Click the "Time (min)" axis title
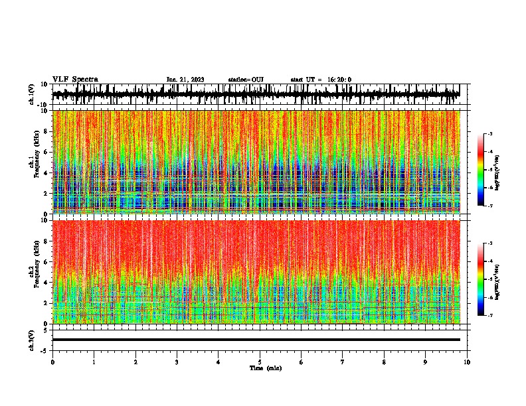 [266, 368]
